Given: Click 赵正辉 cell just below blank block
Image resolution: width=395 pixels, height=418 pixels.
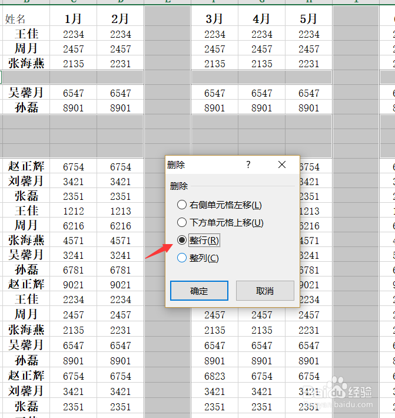Looking at the screenshot, I should (26, 166).
